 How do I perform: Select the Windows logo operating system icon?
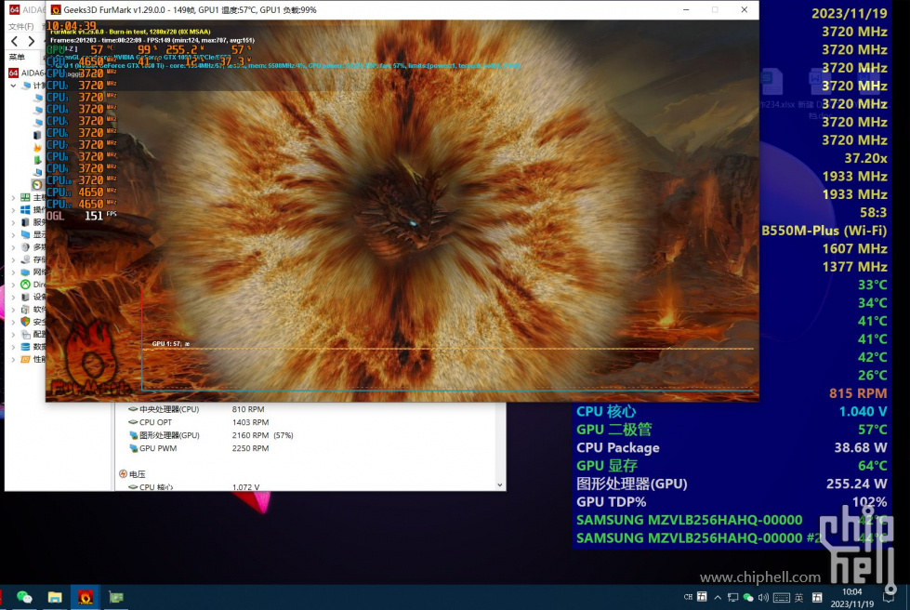click(x=25, y=209)
